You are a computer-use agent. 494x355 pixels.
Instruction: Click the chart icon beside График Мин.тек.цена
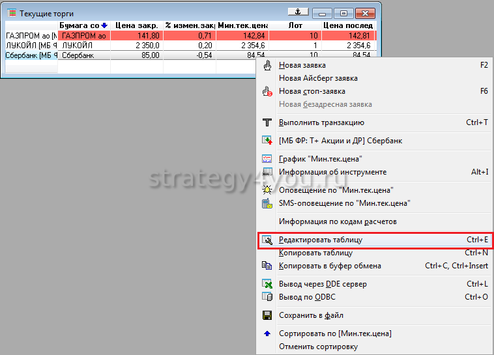pyautogui.click(x=267, y=159)
